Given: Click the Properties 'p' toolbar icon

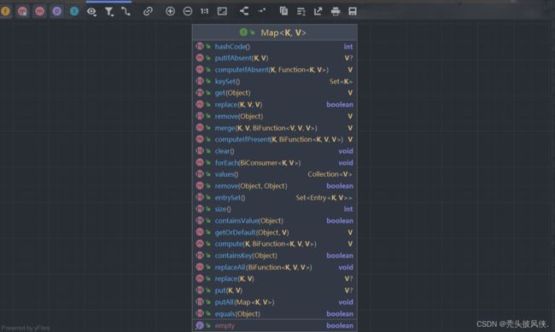Looking at the screenshot, I should point(56,11).
